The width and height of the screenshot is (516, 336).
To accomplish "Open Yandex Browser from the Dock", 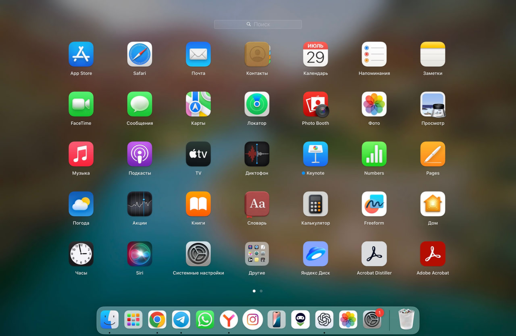I will point(229,320).
